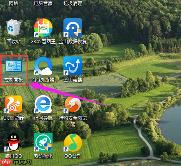Open the 金山数据恢复 data recovery icon
Viewport: 181px width, 166px height.
pyautogui.click(x=73, y=28)
